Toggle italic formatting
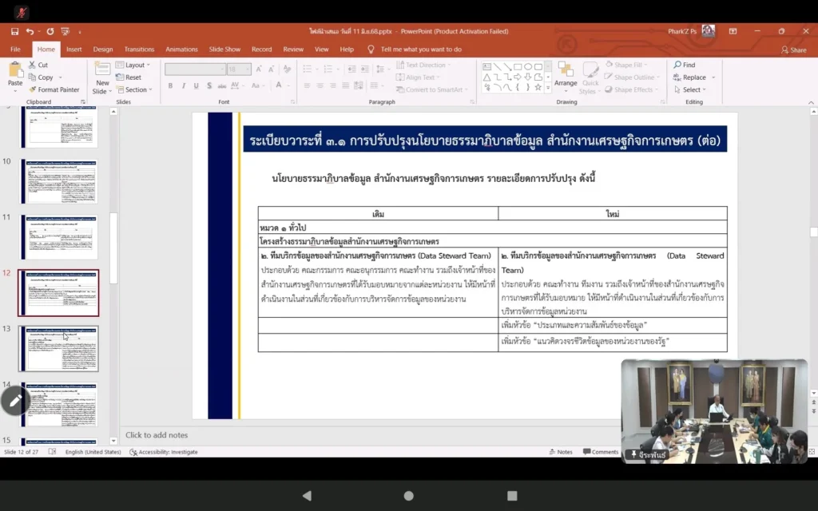818x511 pixels. tap(183, 85)
